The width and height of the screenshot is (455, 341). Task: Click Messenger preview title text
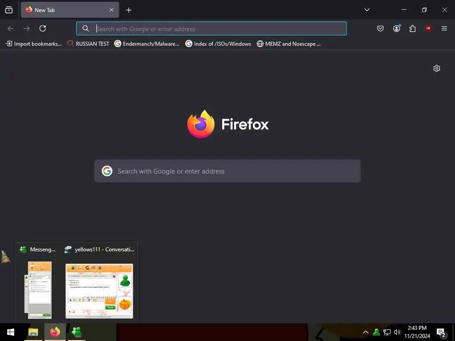pos(43,250)
